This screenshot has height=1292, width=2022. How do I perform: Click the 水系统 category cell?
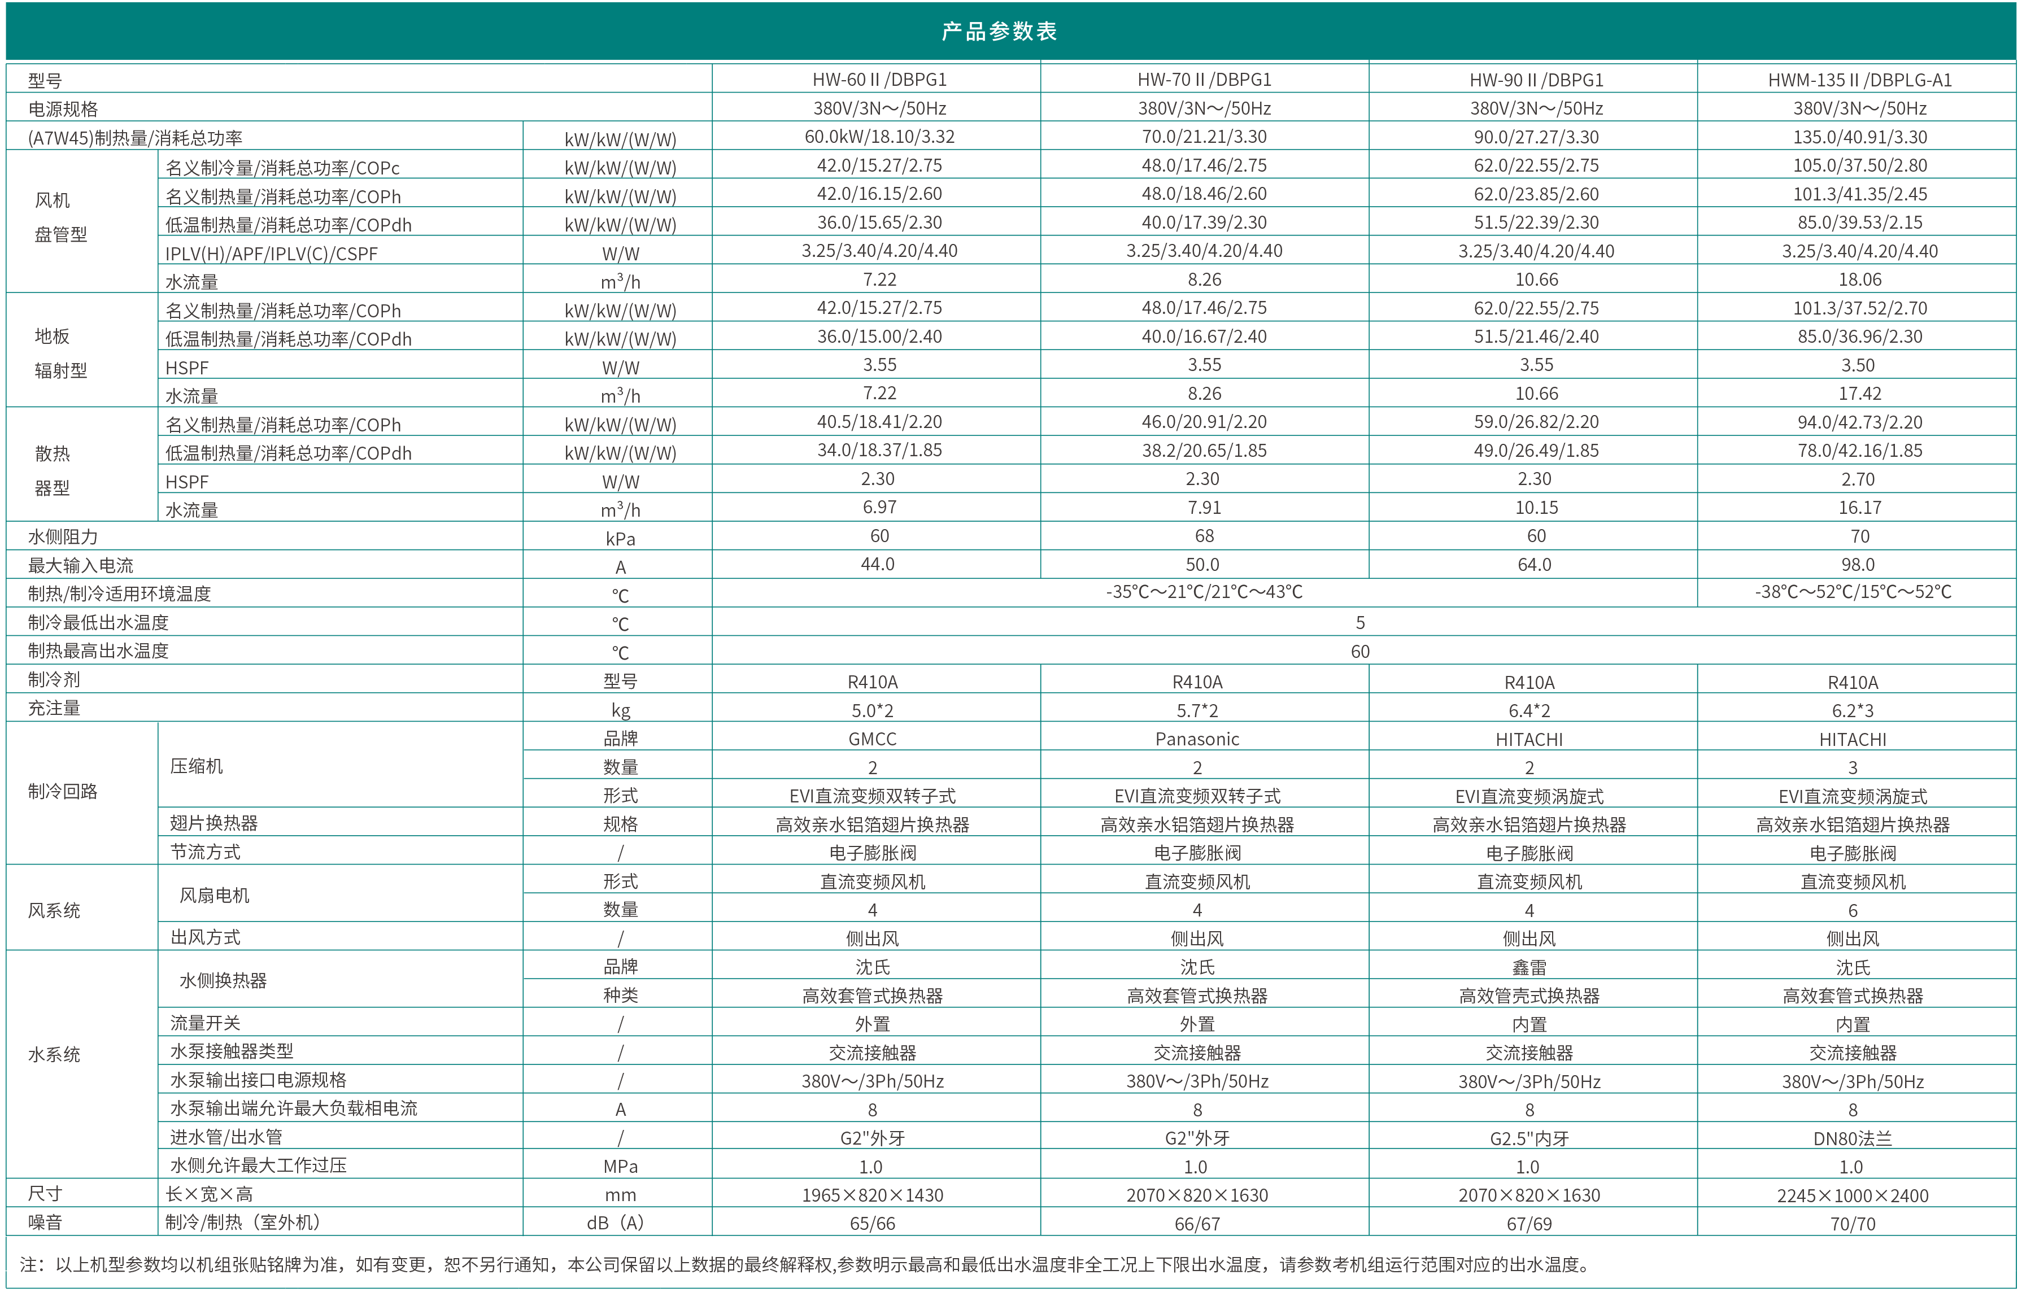(x=54, y=1055)
